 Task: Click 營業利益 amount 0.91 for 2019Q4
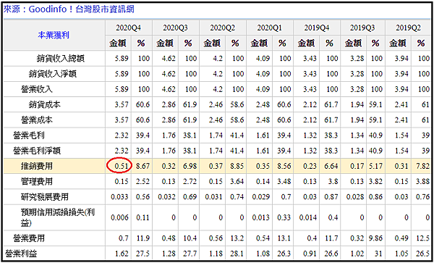pos(310,254)
